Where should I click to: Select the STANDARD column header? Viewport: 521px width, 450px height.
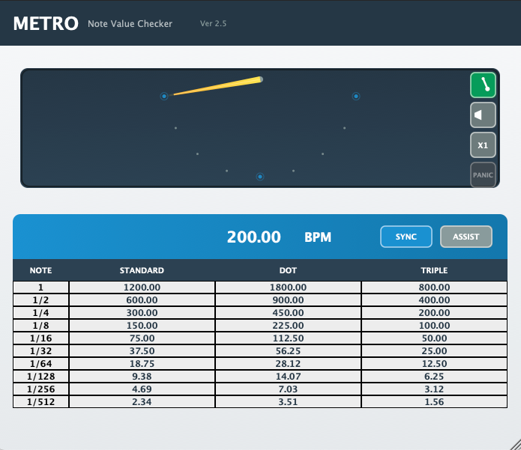point(142,270)
